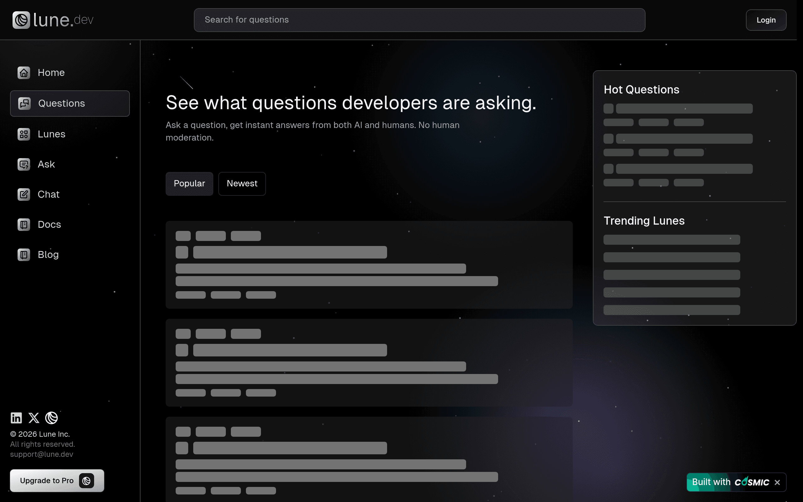This screenshot has height=502, width=803.
Task: Click the Ask icon in sidebar
Action: 24,164
